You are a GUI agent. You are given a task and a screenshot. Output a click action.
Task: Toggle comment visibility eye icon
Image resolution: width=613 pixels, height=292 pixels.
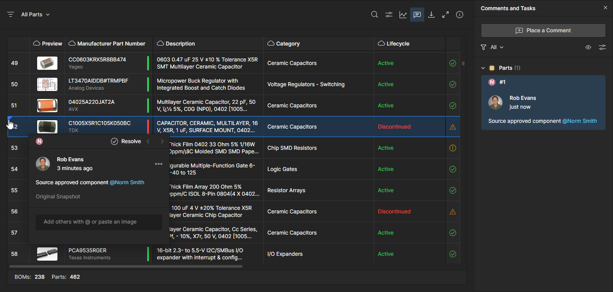click(588, 47)
